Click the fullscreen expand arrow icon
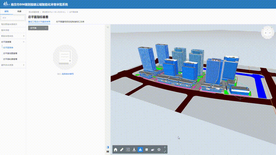This screenshot has height=155, width=276. coord(165,151)
